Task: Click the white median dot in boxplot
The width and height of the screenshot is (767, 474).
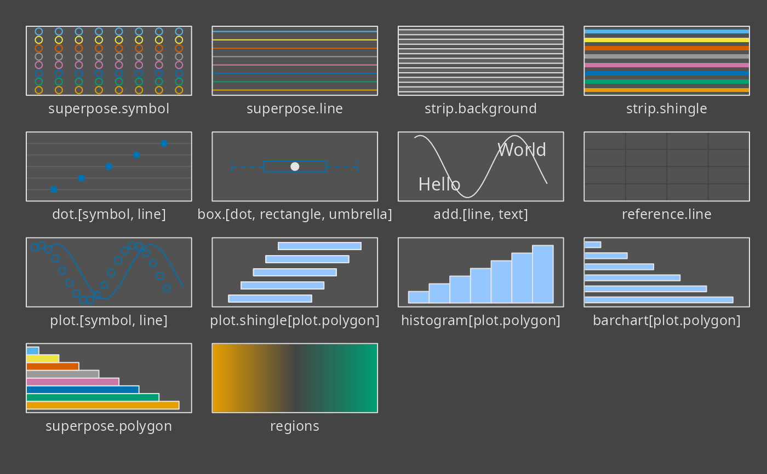Action: [x=295, y=166]
